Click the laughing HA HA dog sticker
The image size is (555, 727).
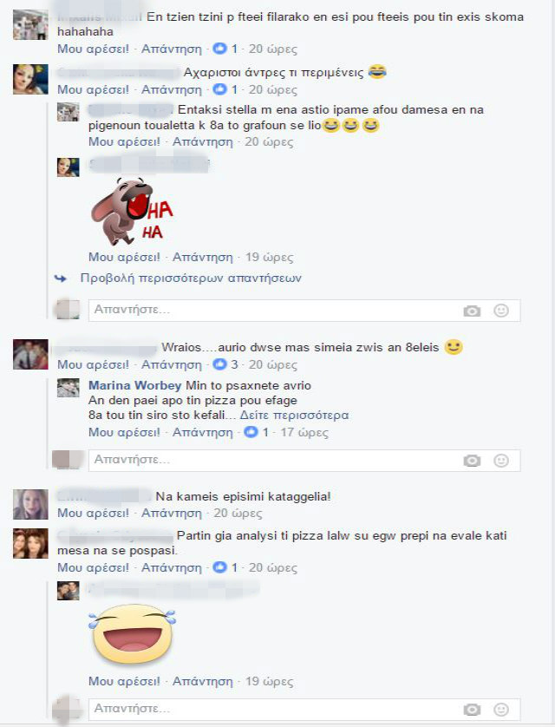pos(132,212)
